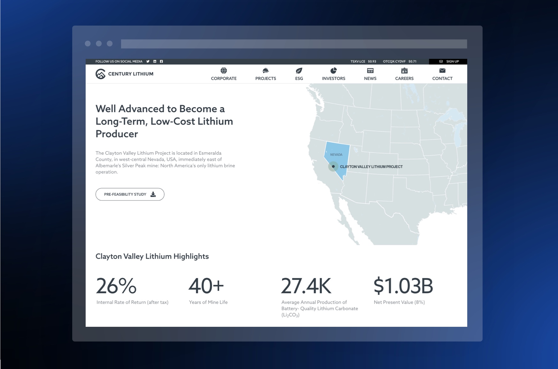Image resolution: width=558 pixels, height=369 pixels.
Task: Open the LinkedIn social media icon
Action: [x=155, y=61]
